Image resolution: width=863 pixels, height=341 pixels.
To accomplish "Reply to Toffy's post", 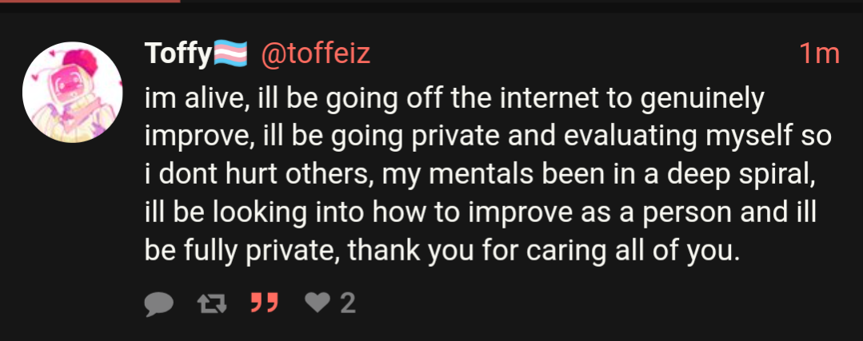I will coord(160,303).
